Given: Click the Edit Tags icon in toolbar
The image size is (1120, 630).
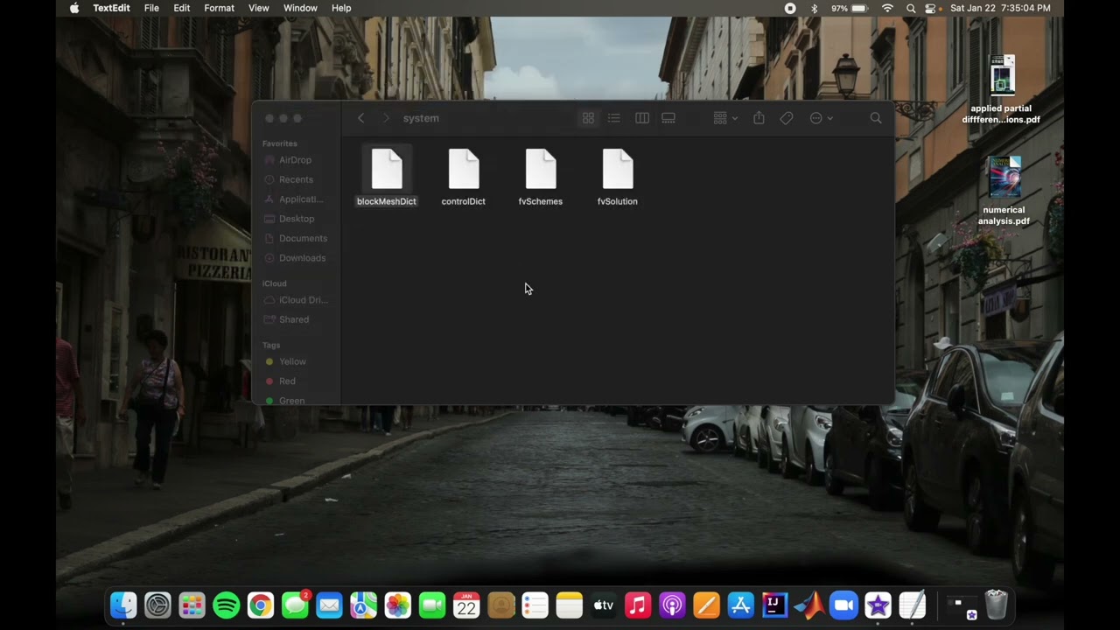Looking at the screenshot, I should coord(787,118).
